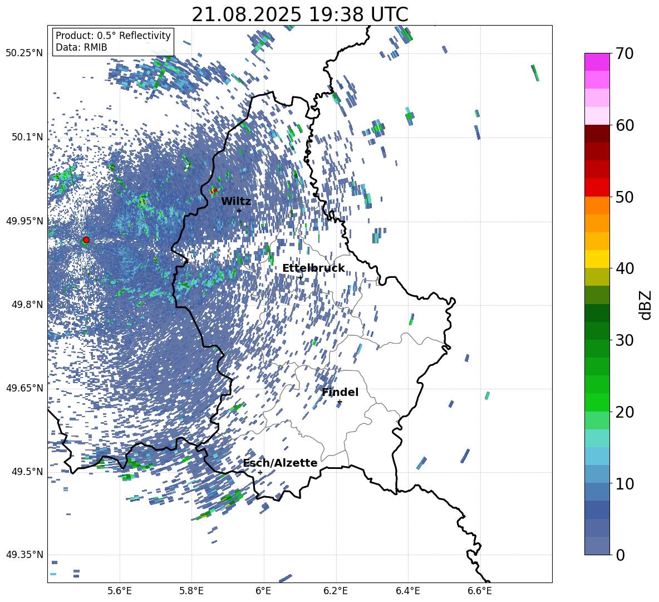
Task: Pick the dark maroon swatch just below 60 dBZ
Action: click(x=597, y=134)
